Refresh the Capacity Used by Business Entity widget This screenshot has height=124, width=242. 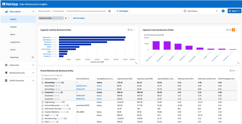click(128, 30)
